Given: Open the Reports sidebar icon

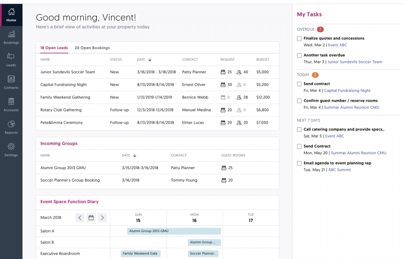Looking at the screenshot, I should coord(11,127).
